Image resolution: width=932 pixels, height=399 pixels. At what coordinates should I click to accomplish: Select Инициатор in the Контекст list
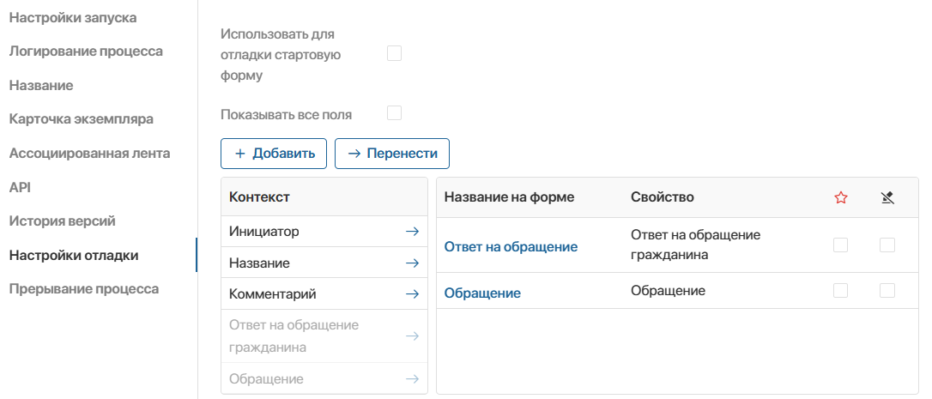[324, 232]
